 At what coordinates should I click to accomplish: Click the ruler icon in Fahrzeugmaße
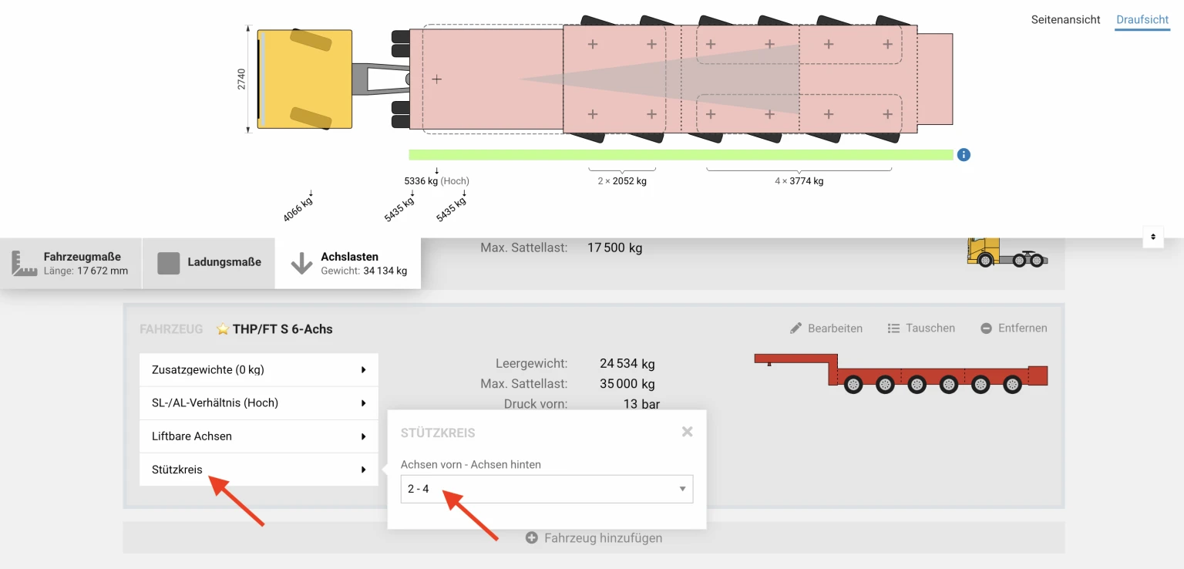click(x=24, y=263)
